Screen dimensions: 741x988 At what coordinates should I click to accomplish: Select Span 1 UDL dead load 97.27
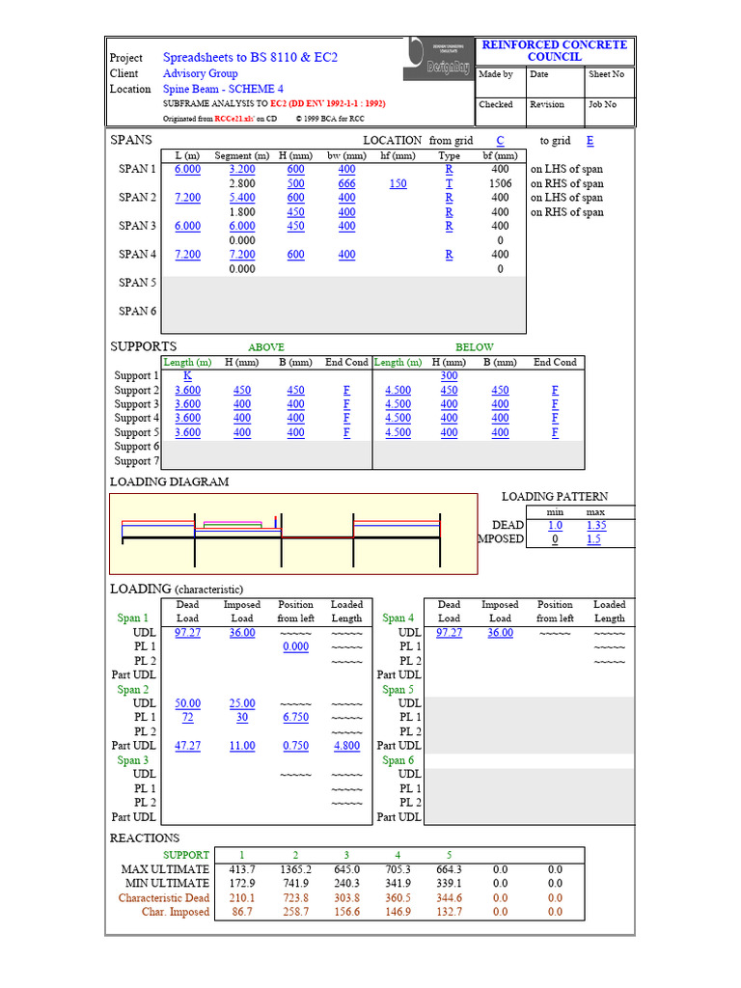188,633
